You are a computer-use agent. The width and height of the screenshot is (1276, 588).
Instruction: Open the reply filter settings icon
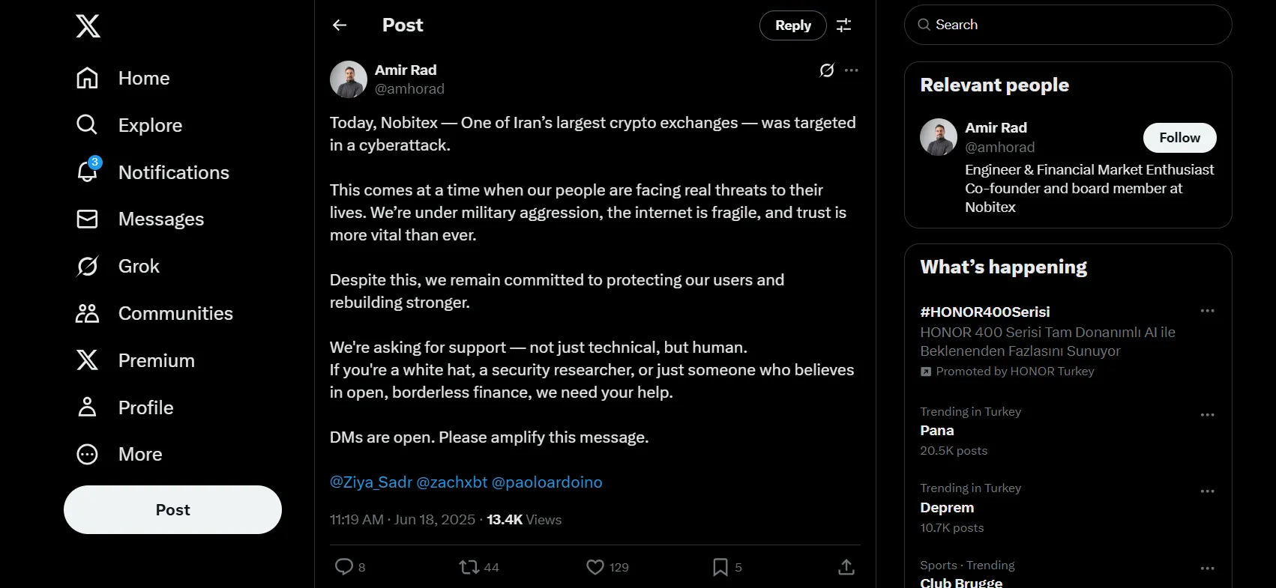click(x=843, y=25)
